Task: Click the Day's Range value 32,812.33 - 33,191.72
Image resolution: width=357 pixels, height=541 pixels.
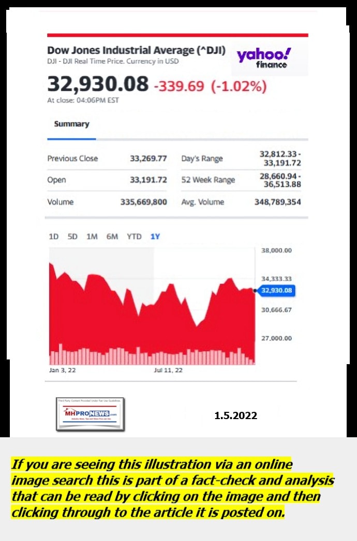Action: [280, 158]
